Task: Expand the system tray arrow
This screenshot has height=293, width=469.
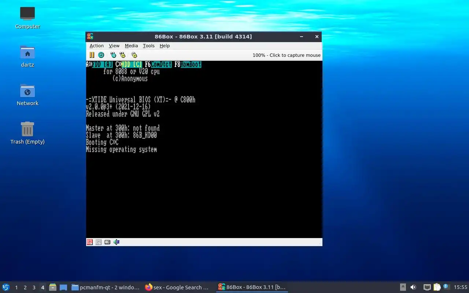Action: coord(403,288)
